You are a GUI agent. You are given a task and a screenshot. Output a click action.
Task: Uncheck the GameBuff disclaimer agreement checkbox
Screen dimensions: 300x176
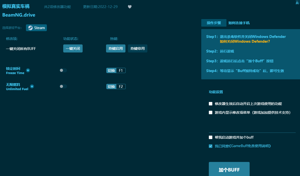[x=211, y=146]
